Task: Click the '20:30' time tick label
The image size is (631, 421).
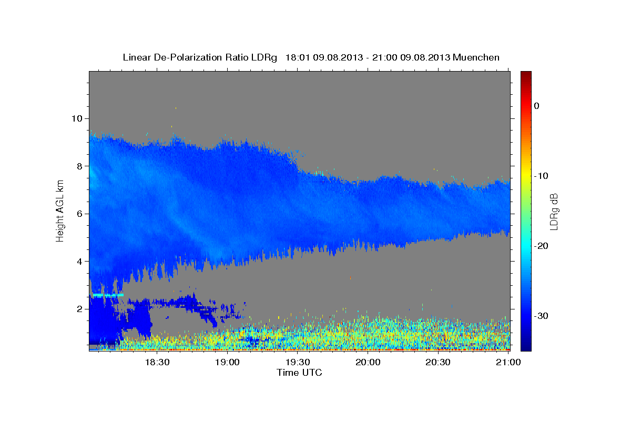Action: click(438, 363)
